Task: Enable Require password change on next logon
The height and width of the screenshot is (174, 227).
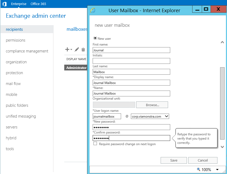Action: click(x=95, y=144)
